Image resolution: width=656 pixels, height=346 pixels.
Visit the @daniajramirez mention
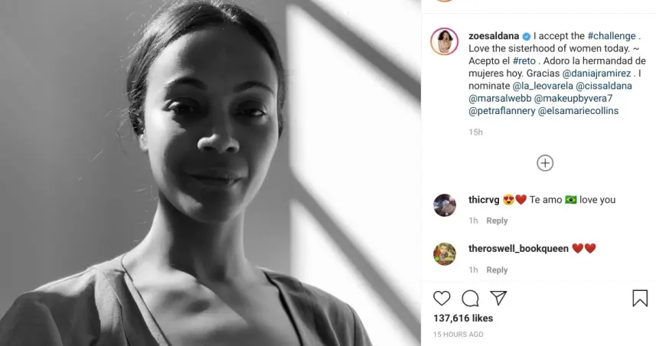[x=598, y=73]
